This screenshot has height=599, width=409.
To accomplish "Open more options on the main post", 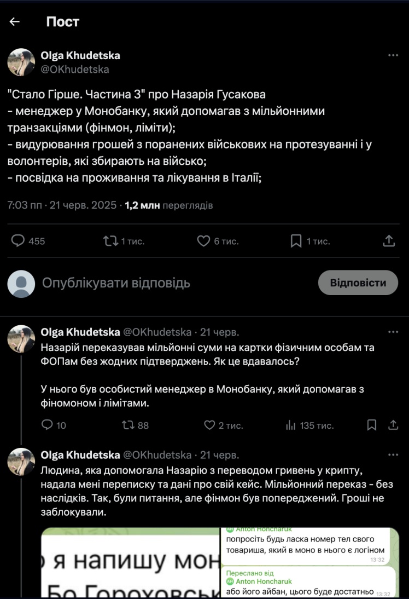I will pos(393,55).
